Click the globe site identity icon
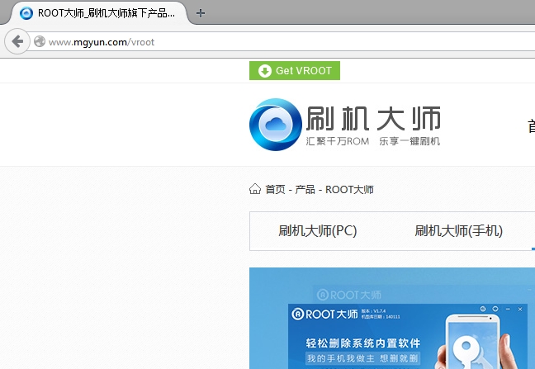Screen dimensions: 535x369 point(39,41)
